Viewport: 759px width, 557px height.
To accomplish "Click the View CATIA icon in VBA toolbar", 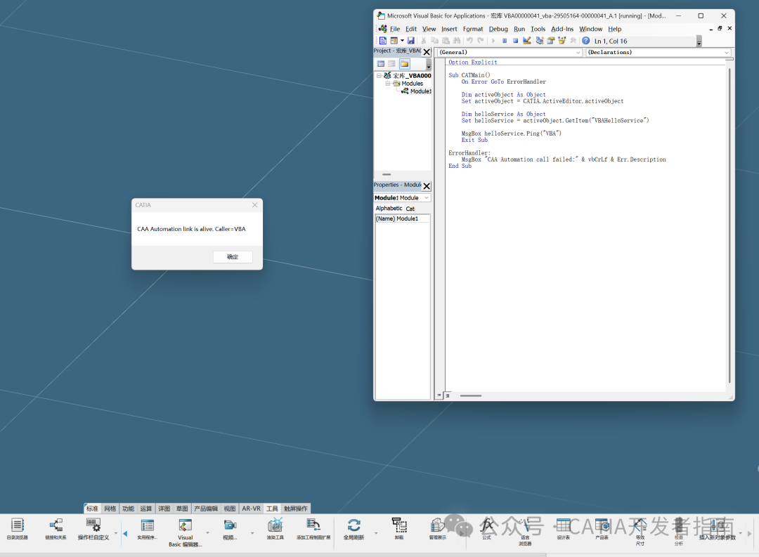I will pyautogui.click(x=383, y=41).
